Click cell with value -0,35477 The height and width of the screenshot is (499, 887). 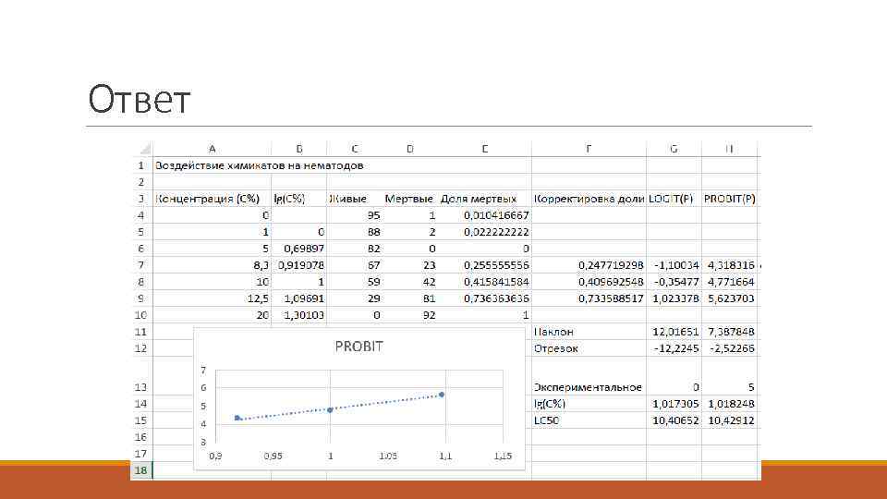(674, 282)
